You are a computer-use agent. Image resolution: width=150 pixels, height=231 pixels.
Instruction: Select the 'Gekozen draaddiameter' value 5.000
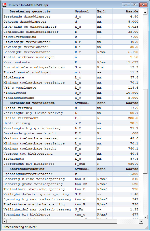pyautogui.click(x=133, y=22)
